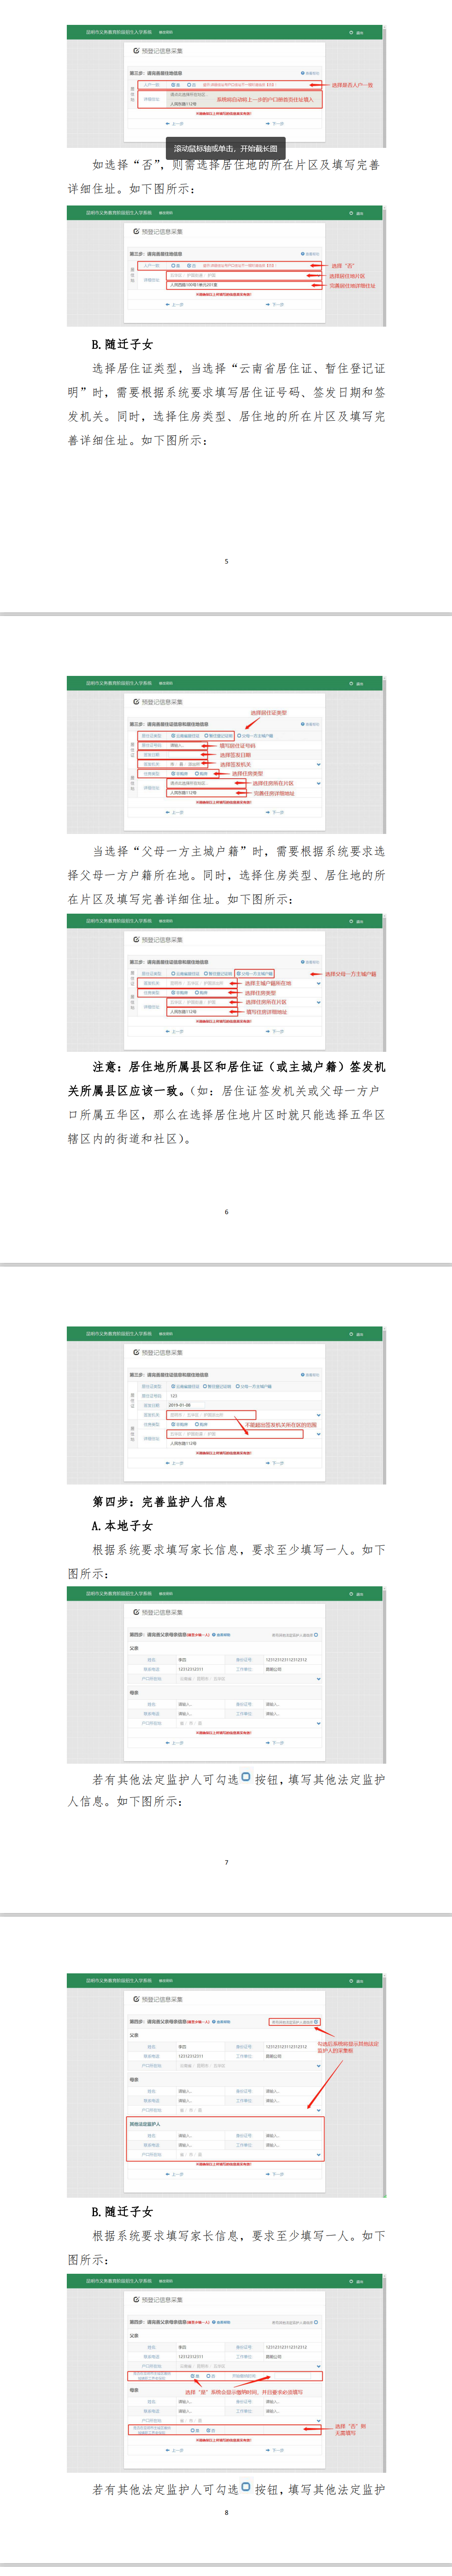Click father's 姓名 field in page 8 first screenshot
The image size is (452, 2576).
pyautogui.click(x=204, y=2047)
